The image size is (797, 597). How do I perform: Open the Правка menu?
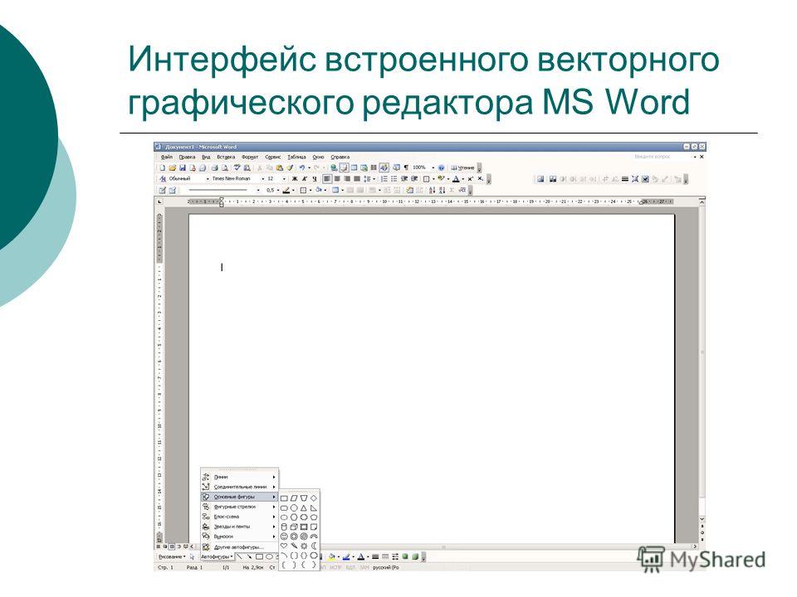pyautogui.click(x=187, y=157)
